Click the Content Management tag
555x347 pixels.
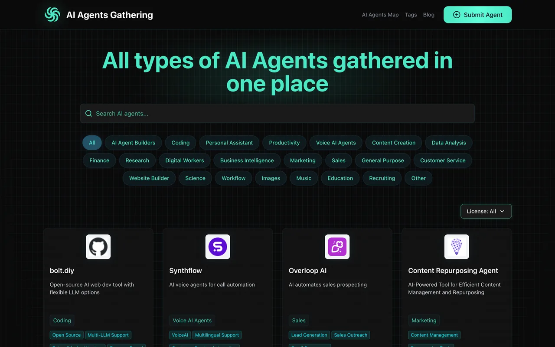[434, 335]
